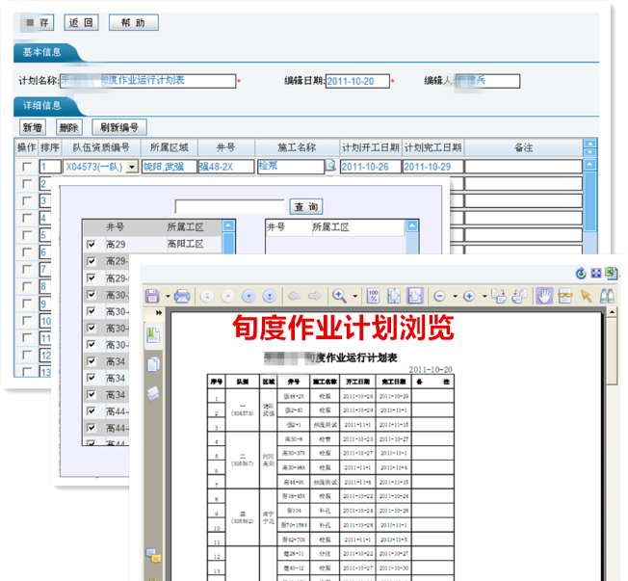This screenshot has width=628, height=581.
Task: Select the hand pan tool
Action: [544, 296]
